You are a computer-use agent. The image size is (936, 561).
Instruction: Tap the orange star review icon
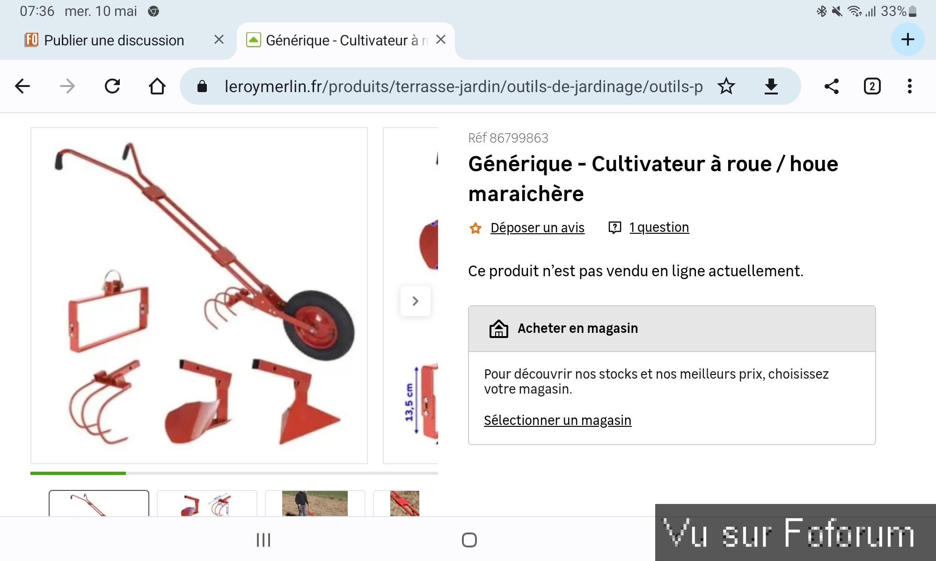pos(475,228)
